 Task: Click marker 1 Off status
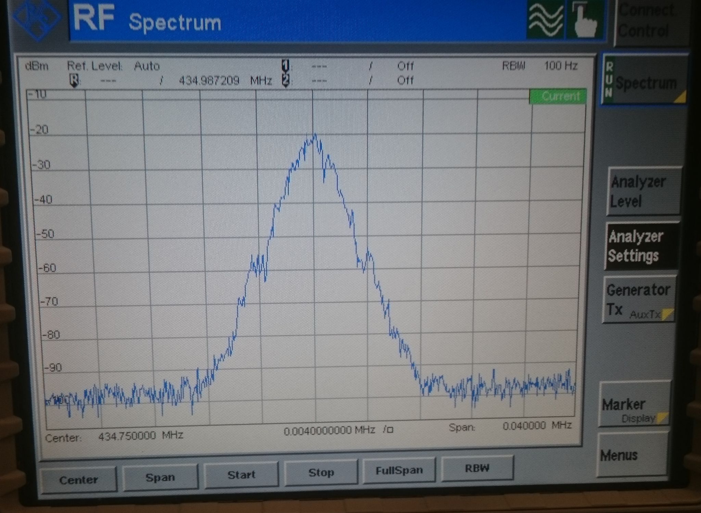405,66
